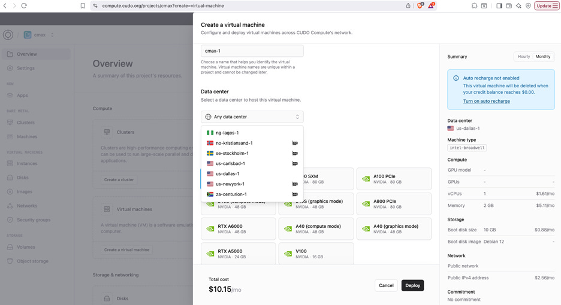Click the $10.15/mo total cost text
The height and width of the screenshot is (305, 561).
tap(225, 289)
